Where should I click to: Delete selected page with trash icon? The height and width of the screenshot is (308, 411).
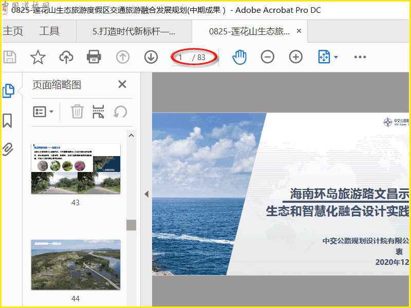[x=78, y=111]
